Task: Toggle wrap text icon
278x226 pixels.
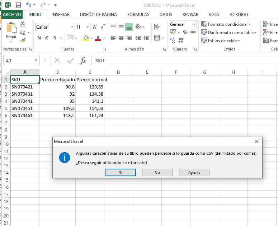Action: click(157, 27)
